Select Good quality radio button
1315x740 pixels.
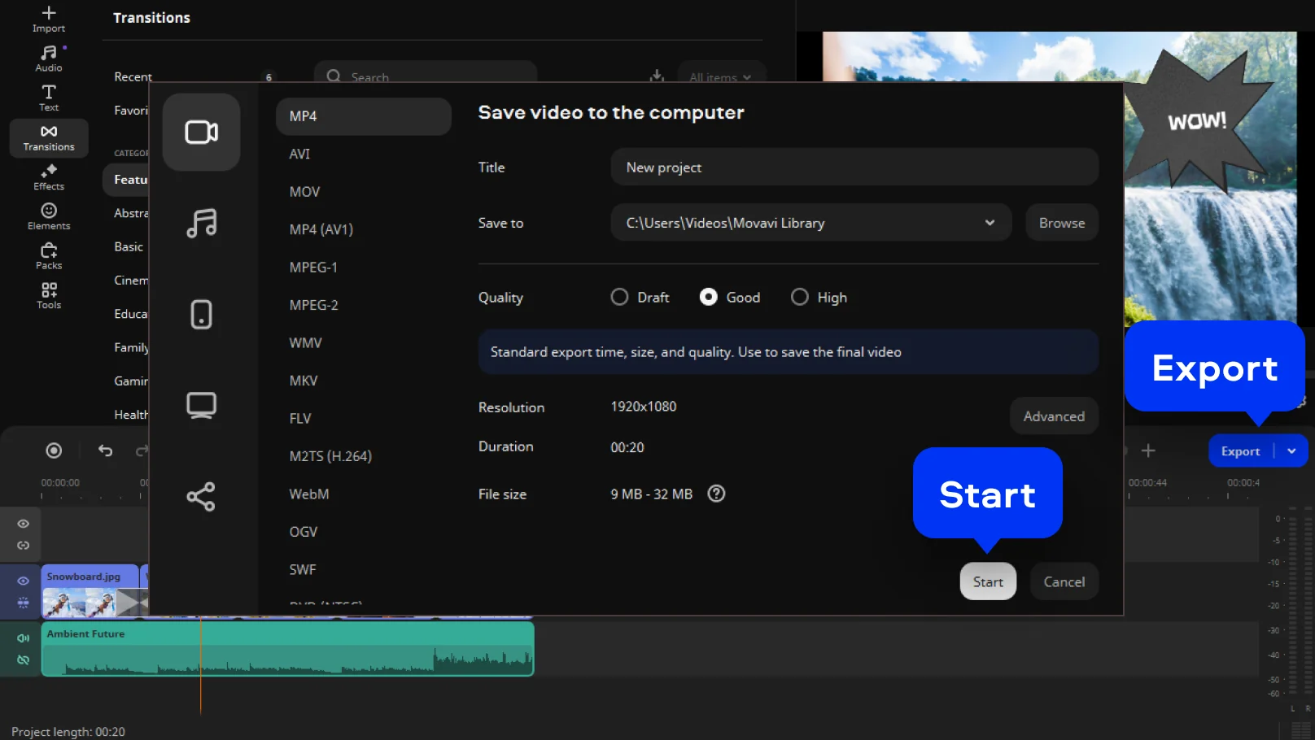708,297
